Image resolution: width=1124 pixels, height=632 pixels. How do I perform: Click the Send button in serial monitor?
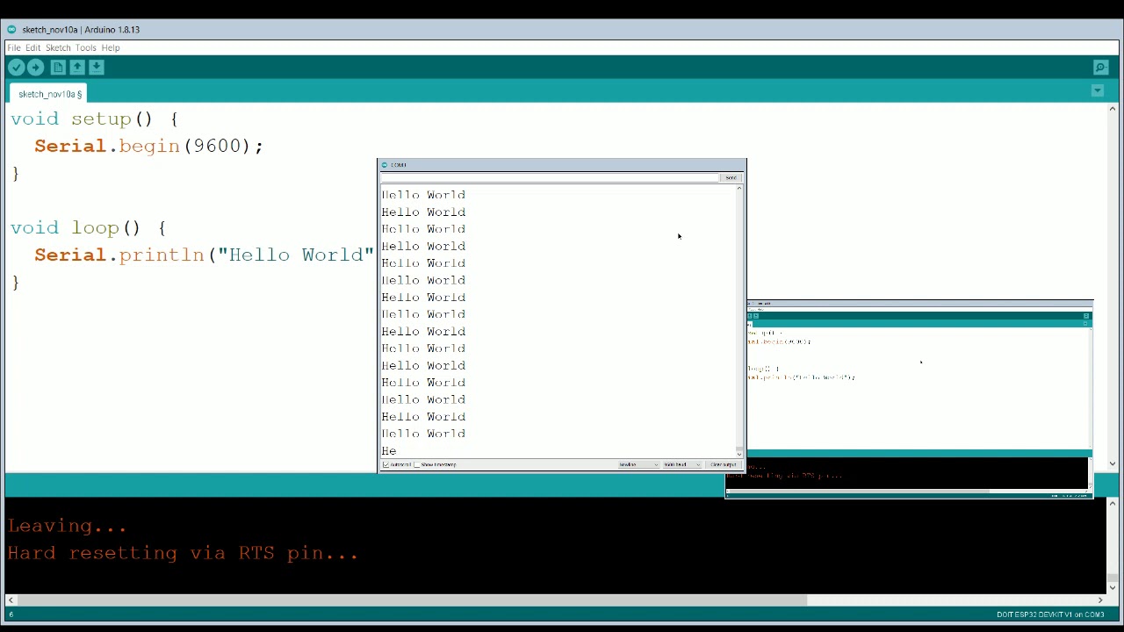(x=731, y=177)
